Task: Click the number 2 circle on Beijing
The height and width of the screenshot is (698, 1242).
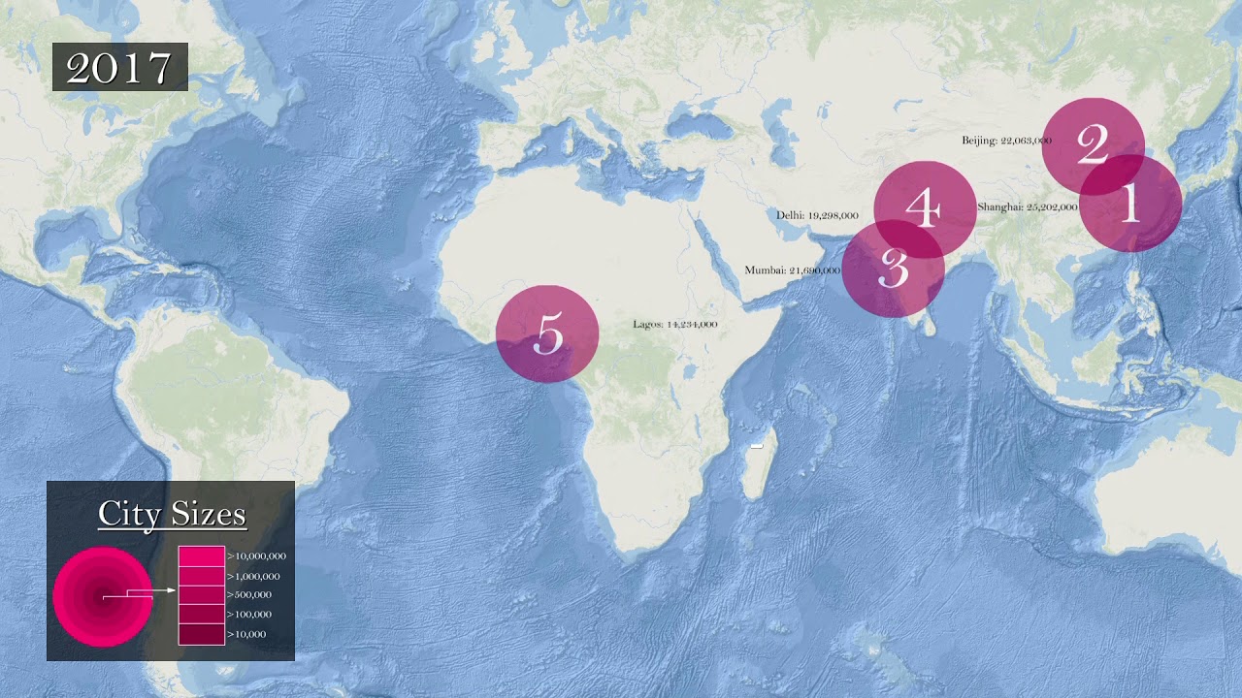Action: pyautogui.click(x=1093, y=145)
